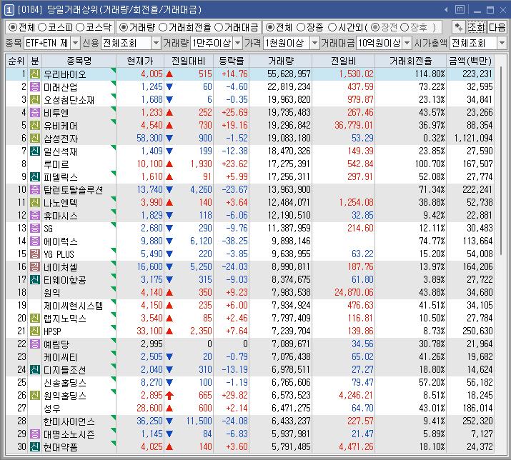The image size is (511, 460).
Task: Click the 신 badge icon for 우리바이오
Action: [35, 74]
